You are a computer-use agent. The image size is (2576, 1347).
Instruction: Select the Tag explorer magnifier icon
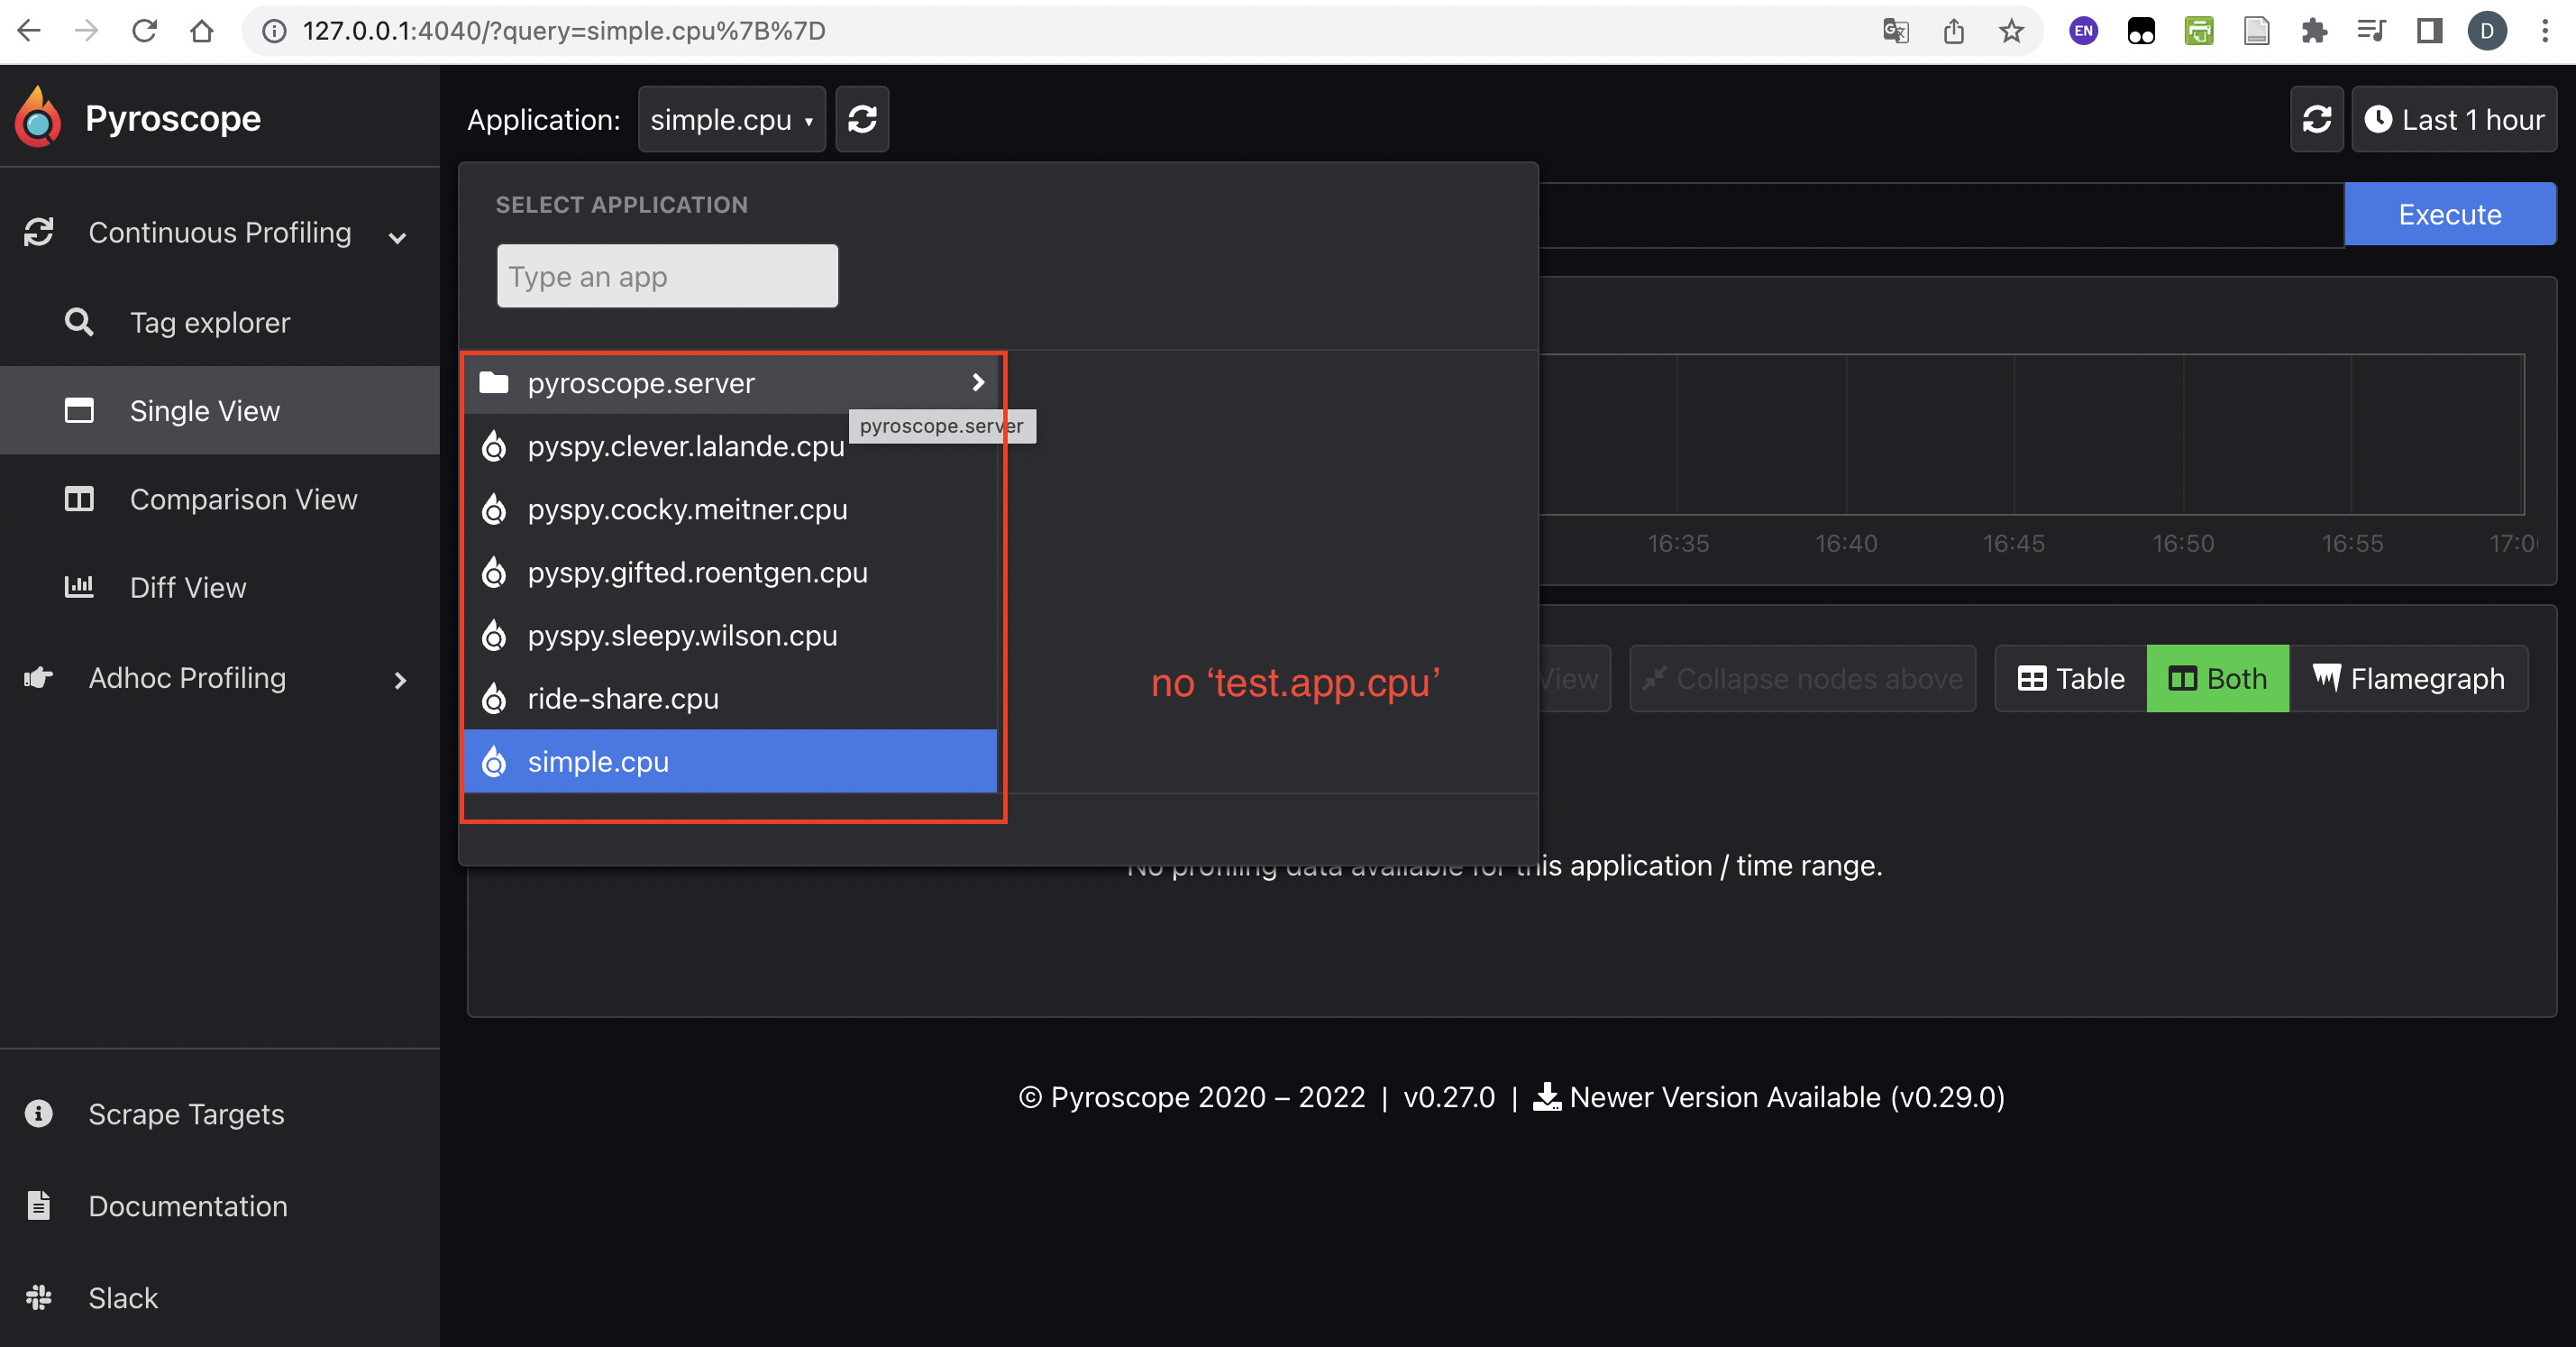[x=79, y=322]
